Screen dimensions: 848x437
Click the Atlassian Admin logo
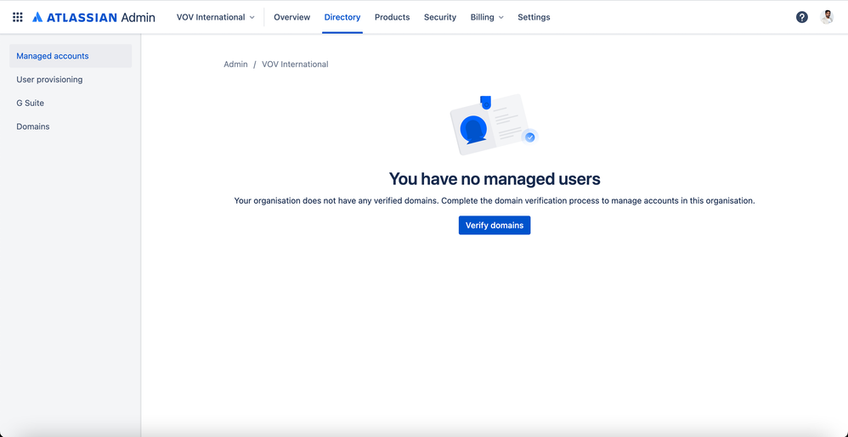[x=93, y=17]
